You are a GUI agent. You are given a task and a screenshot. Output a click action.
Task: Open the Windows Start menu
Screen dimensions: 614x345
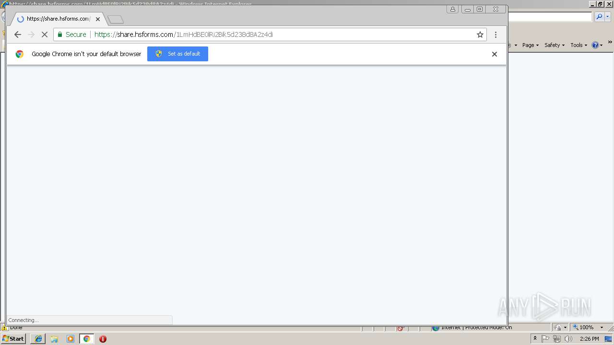pos(13,339)
